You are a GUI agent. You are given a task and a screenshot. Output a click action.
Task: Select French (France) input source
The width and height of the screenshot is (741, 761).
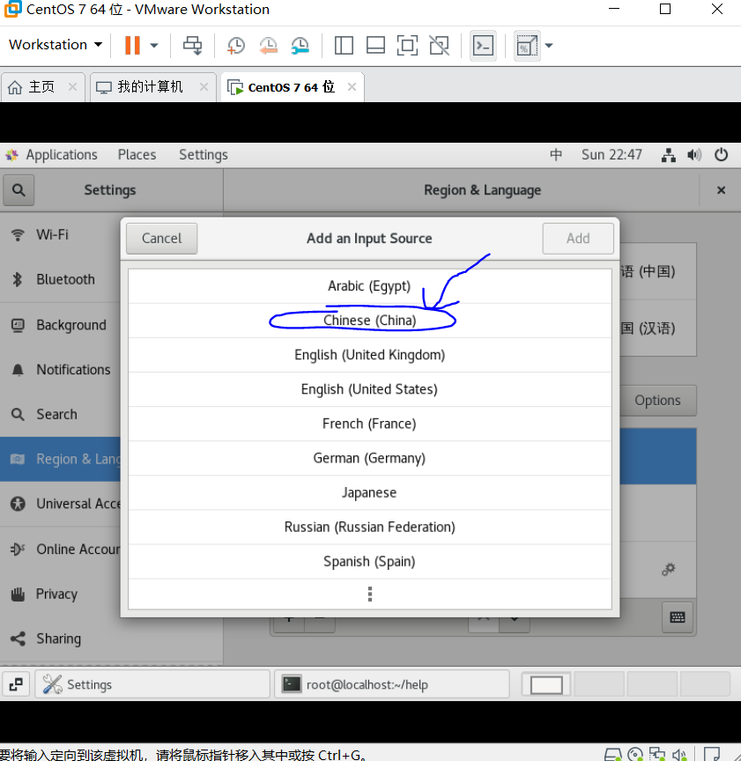[x=369, y=425]
